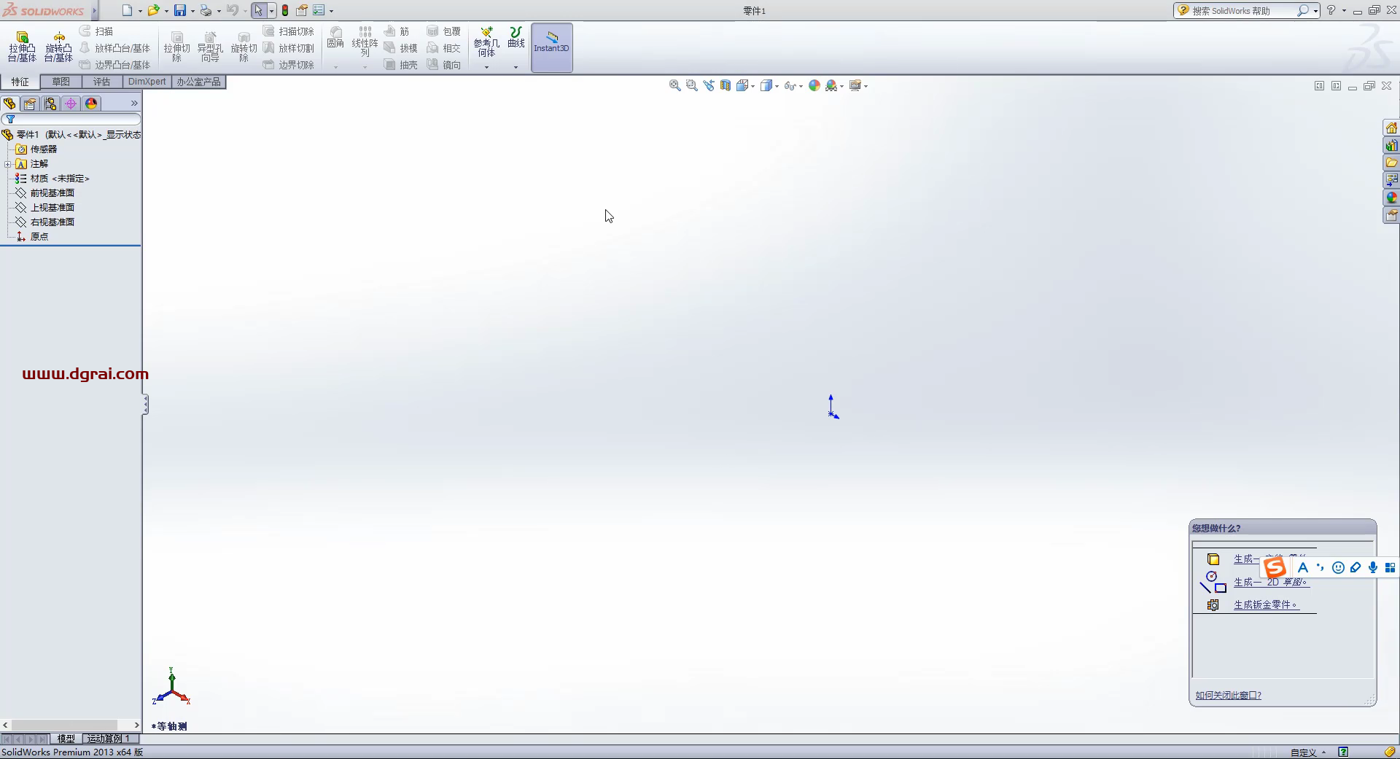This screenshot has height=759, width=1400.
Task: Open the New document dropdown arrow
Action: 140,11
